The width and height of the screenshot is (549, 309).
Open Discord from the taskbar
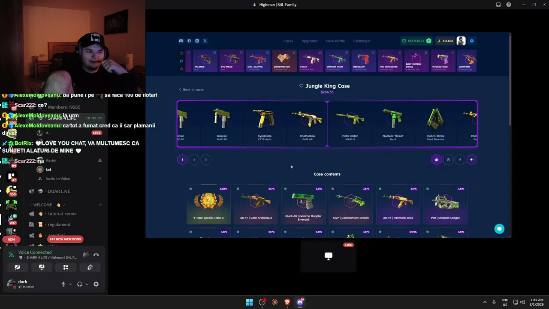(300, 302)
